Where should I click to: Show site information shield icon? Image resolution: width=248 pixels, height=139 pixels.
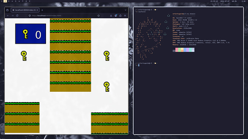tap(29, 16)
